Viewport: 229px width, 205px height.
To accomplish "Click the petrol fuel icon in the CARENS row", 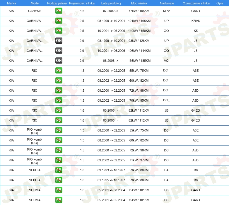I will pos(59,11).
